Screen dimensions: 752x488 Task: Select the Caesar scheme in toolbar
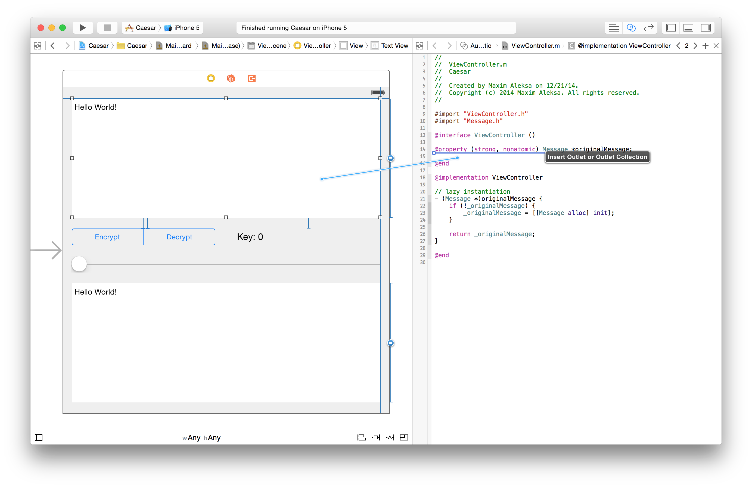[x=141, y=28]
